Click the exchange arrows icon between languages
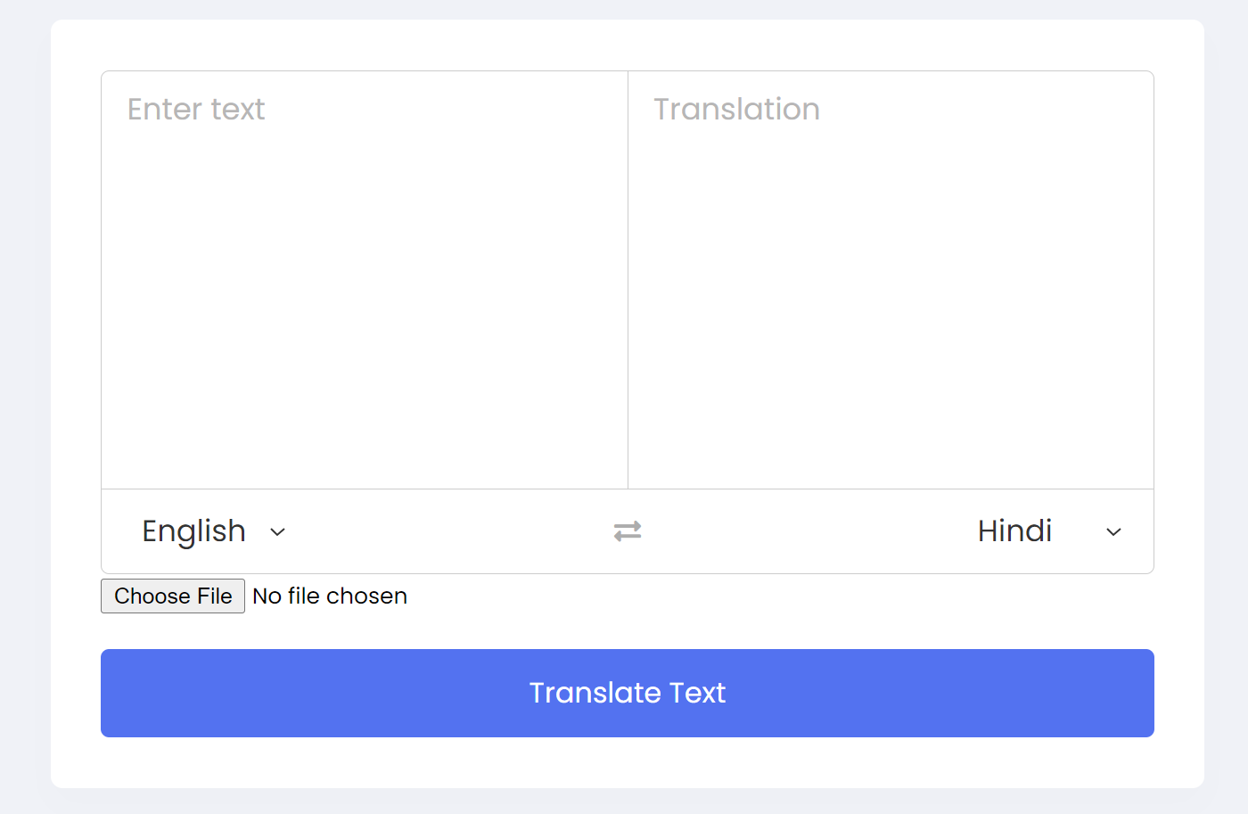 [x=628, y=531]
